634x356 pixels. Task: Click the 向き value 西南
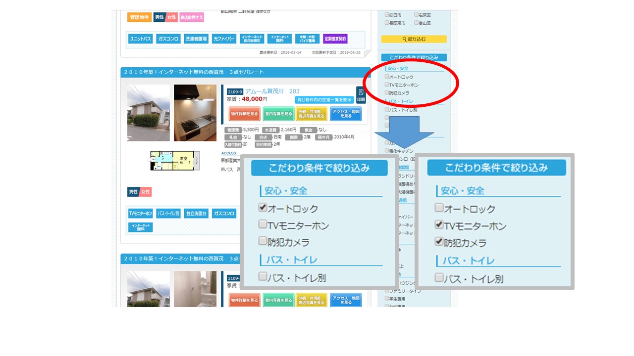tap(277, 137)
